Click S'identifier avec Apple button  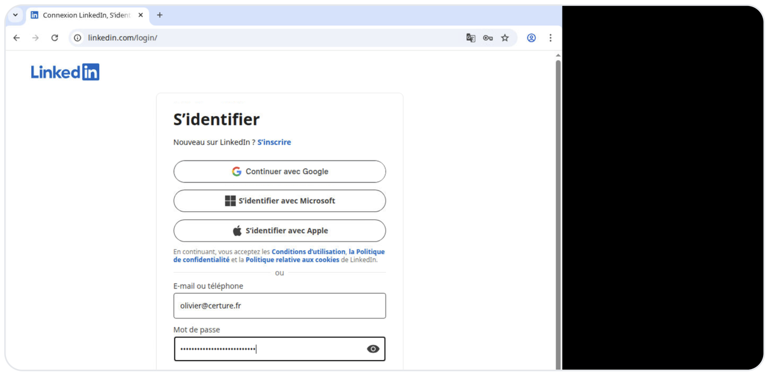pyautogui.click(x=279, y=231)
